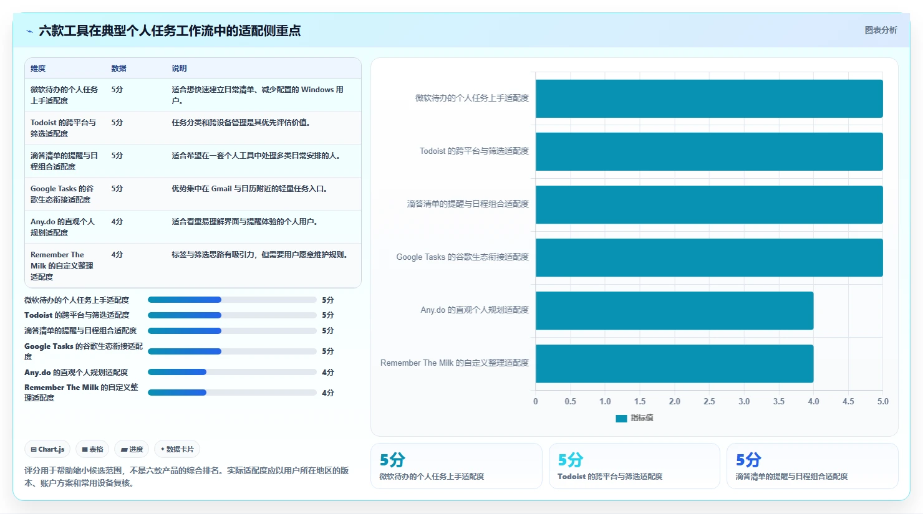Click the 4分 score in the Any.do table row

pos(117,222)
